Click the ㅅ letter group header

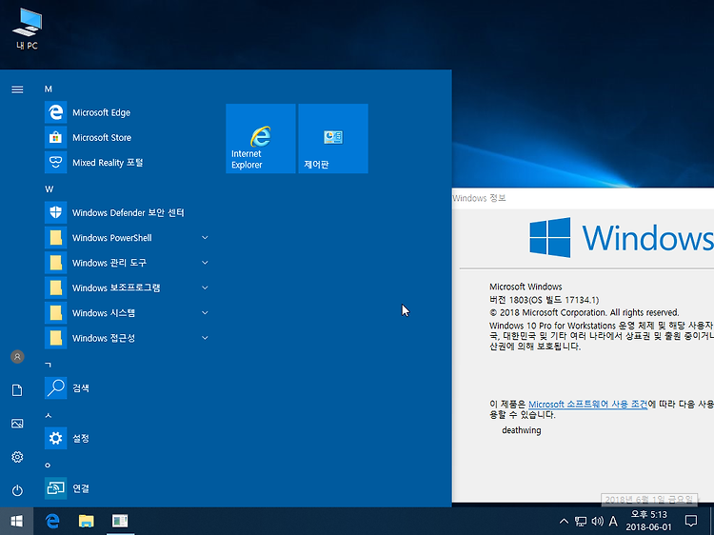point(48,415)
